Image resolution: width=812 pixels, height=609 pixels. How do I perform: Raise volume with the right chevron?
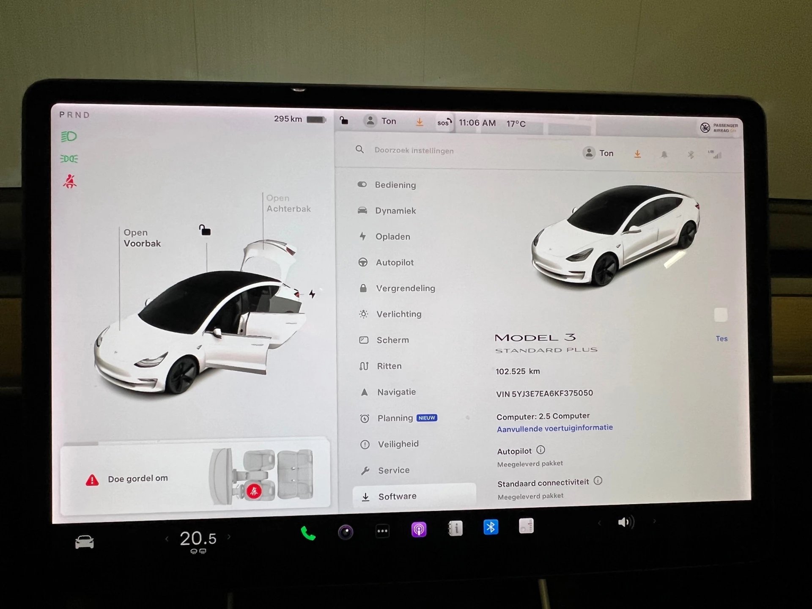click(654, 521)
